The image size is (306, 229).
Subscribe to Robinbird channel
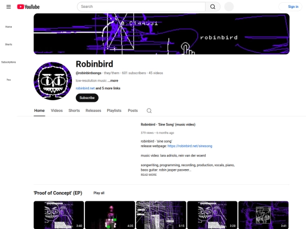pos(87,98)
